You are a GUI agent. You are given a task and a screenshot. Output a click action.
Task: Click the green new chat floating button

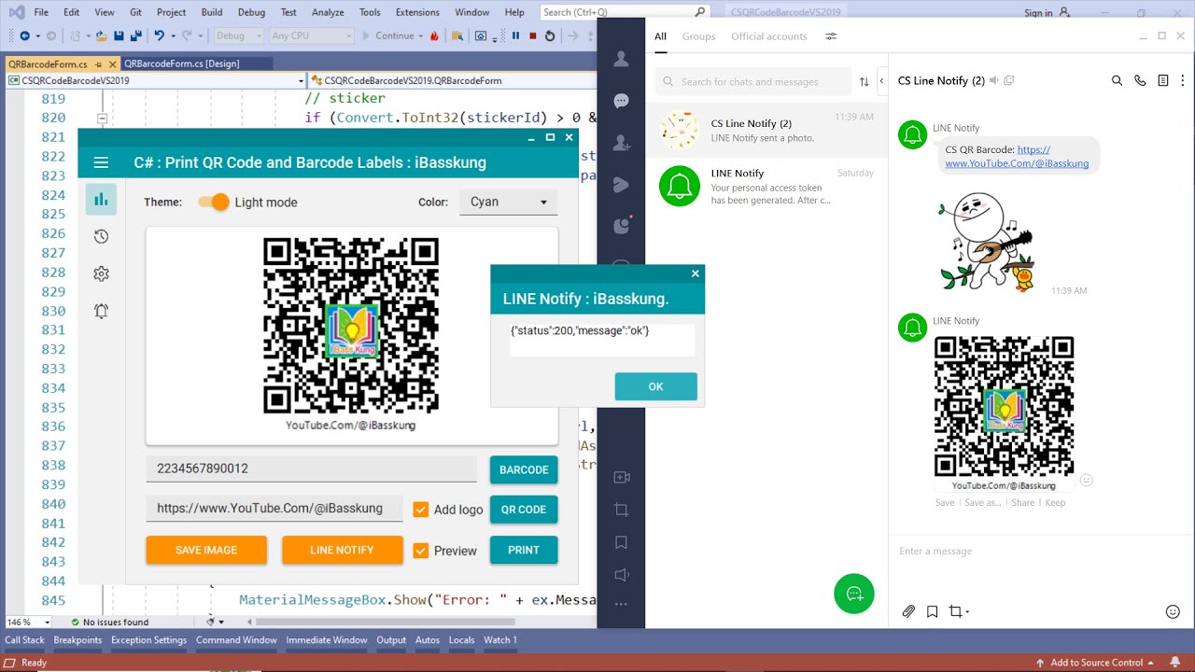[x=853, y=594]
